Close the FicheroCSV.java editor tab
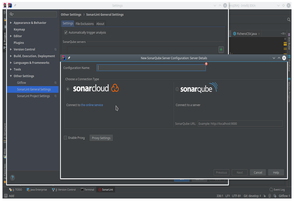Viewport: 294px width, 201px height. (259, 34)
